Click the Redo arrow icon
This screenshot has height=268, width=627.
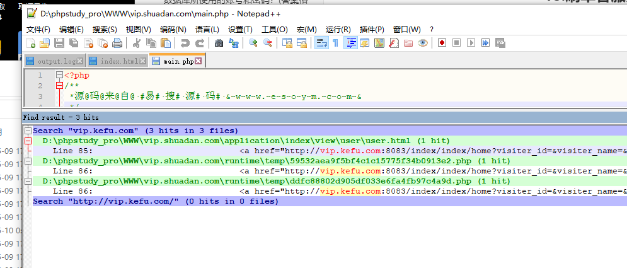pos(199,43)
